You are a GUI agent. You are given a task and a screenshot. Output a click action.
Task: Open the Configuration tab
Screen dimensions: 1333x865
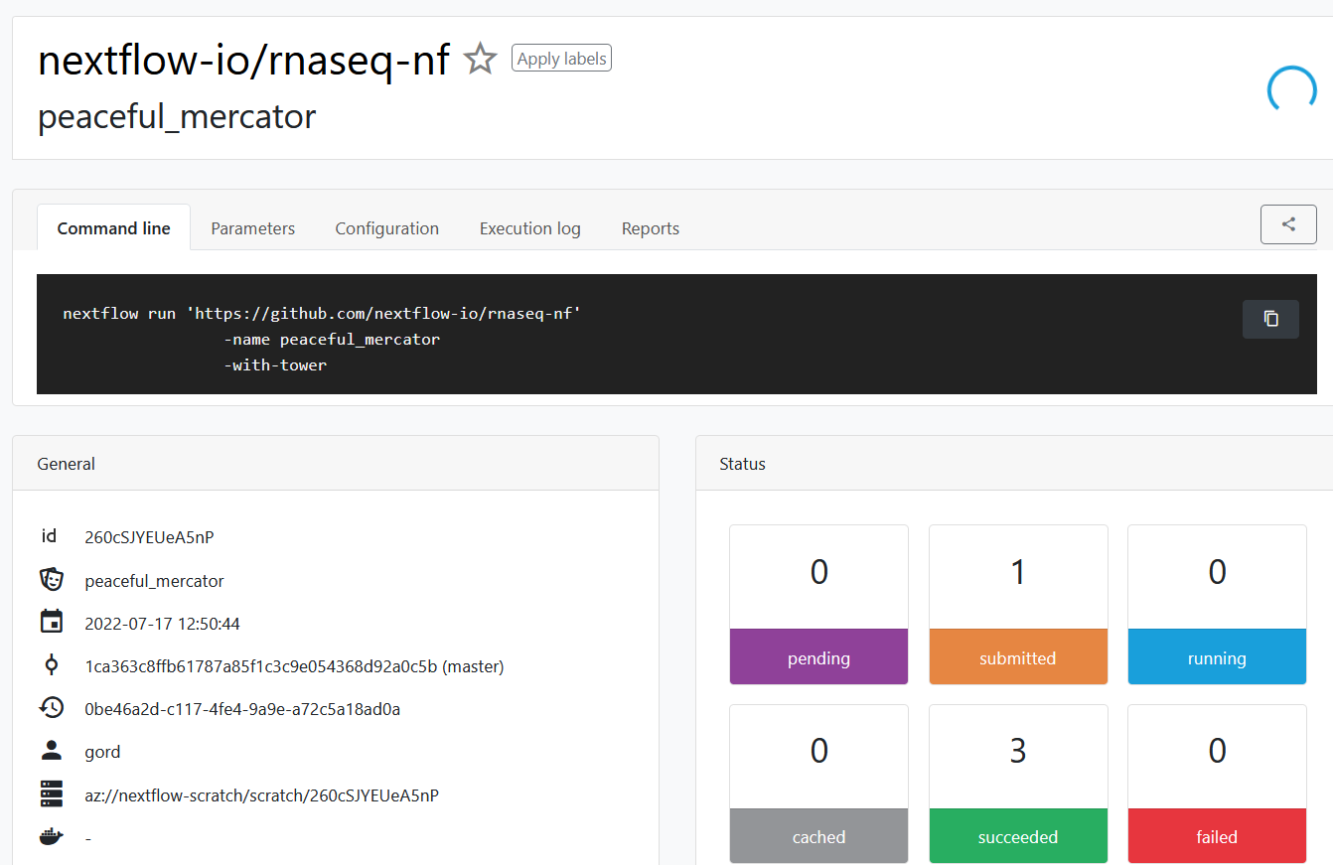click(387, 228)
